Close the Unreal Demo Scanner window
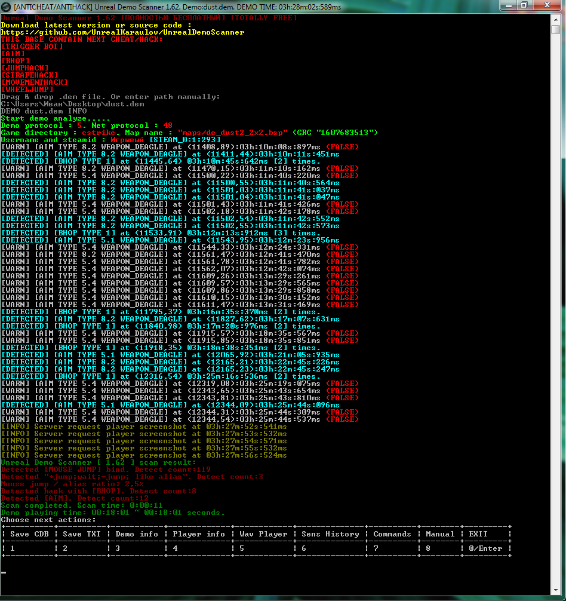Screen dimensions: 566x601 547,5
